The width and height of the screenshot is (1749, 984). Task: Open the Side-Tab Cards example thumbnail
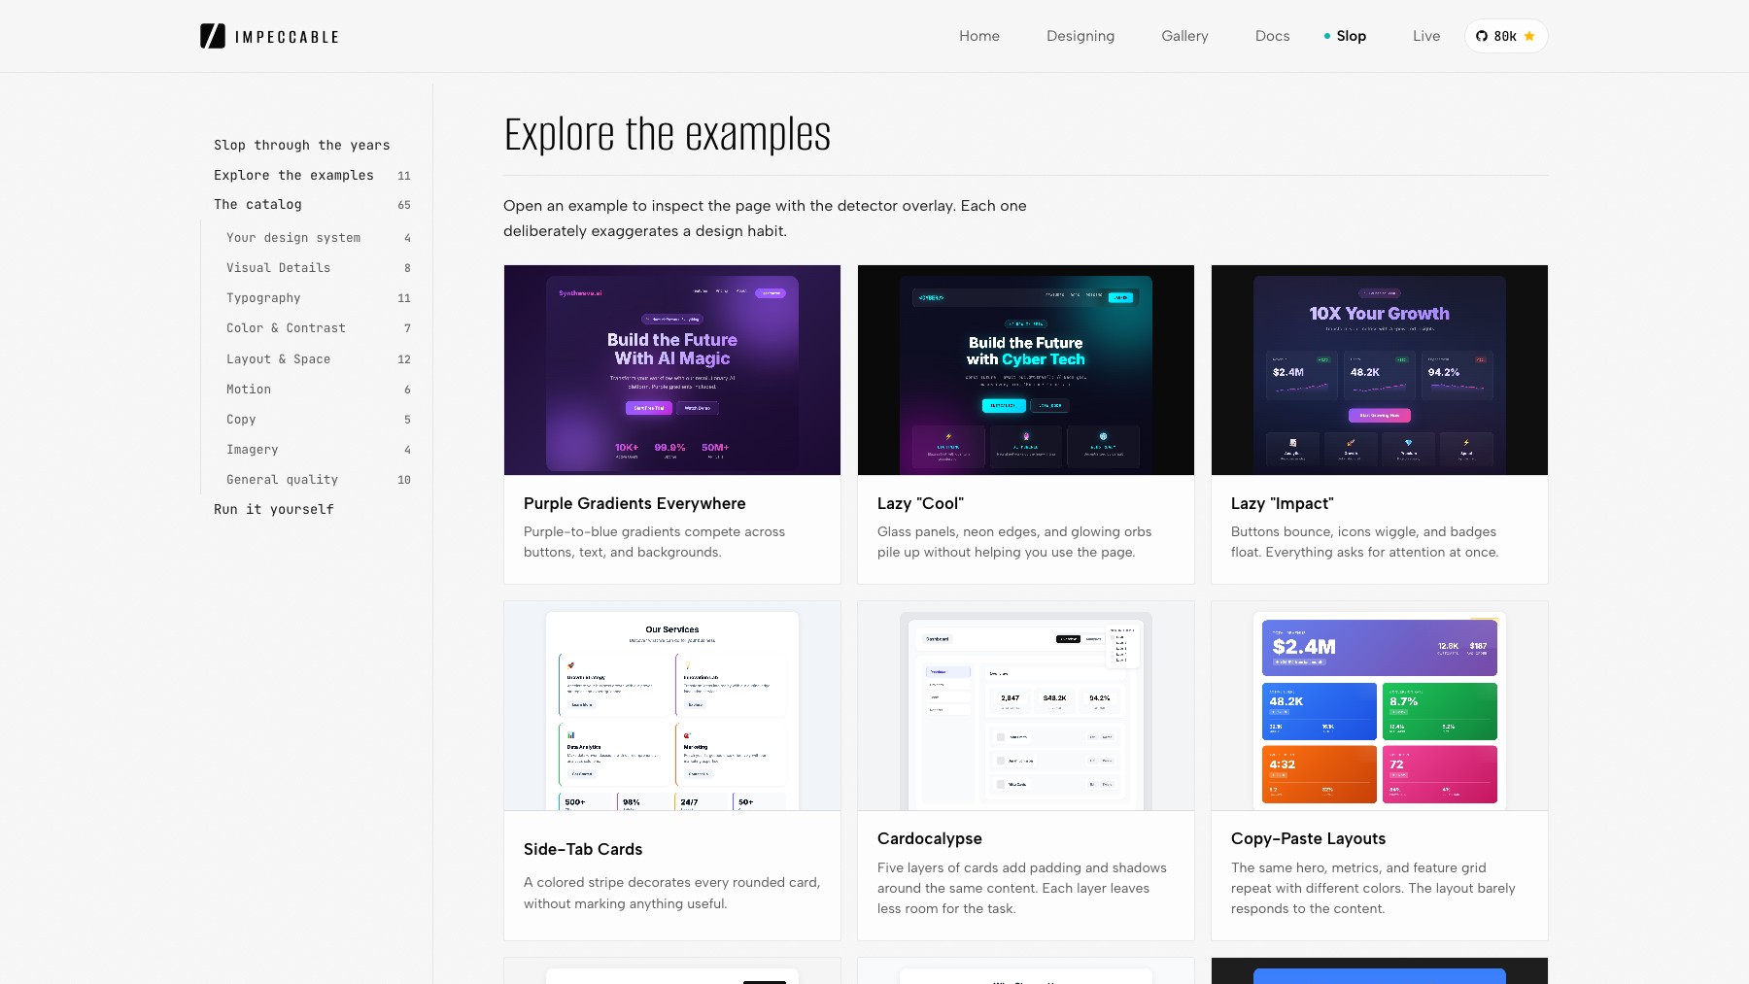pyautogui.click(x=672, y=706)
